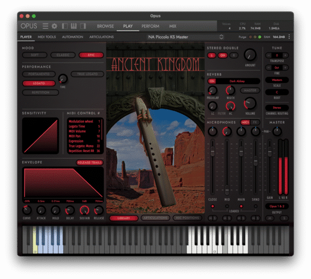This screenshot has height=279, width=311.
Task: Click the Reverb Width knob
Action: click(230, 91)
